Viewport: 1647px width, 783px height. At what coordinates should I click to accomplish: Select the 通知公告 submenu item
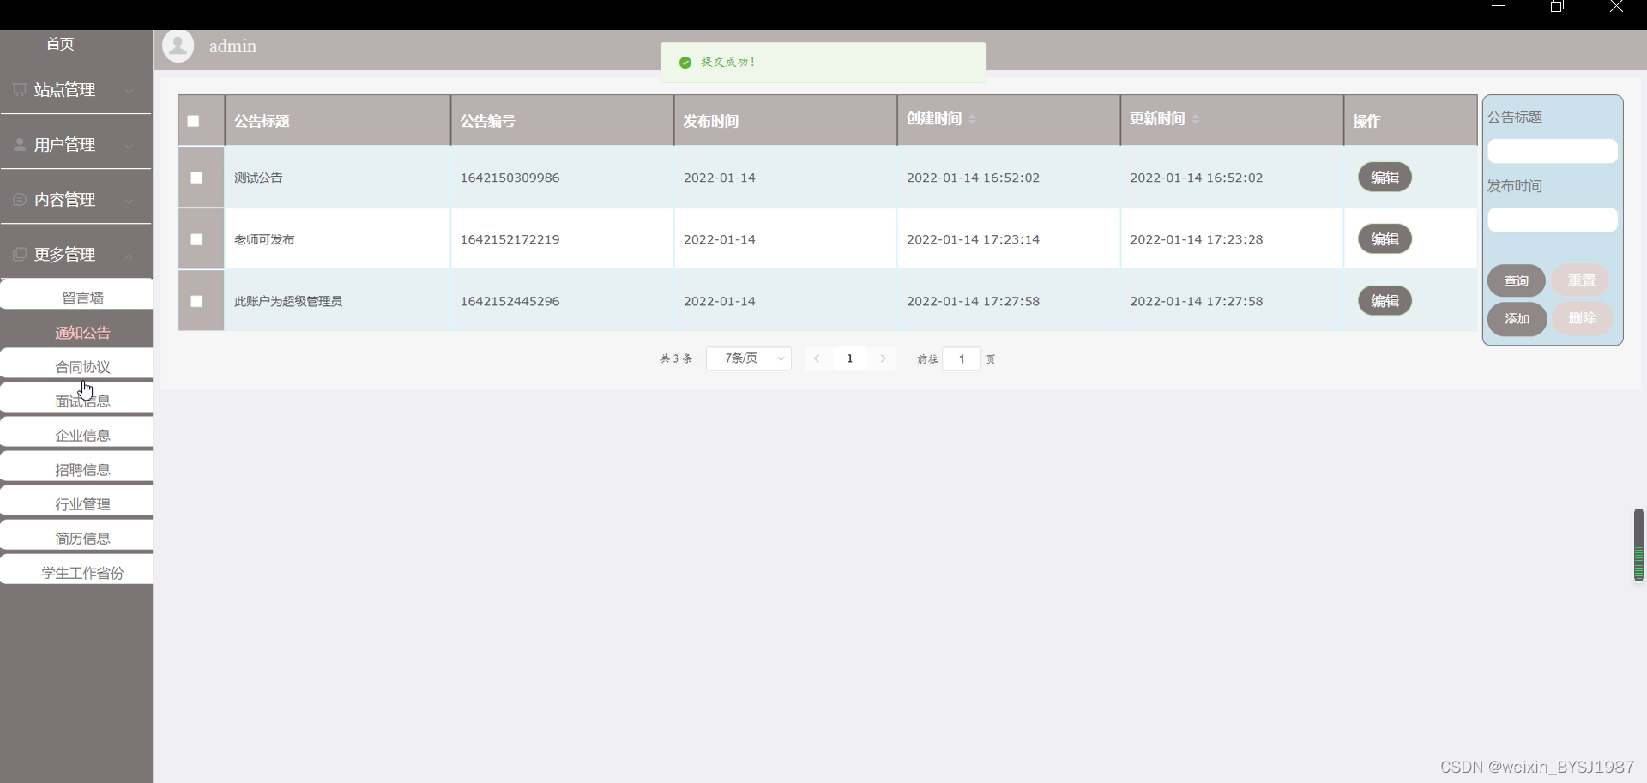pos(82,333)
